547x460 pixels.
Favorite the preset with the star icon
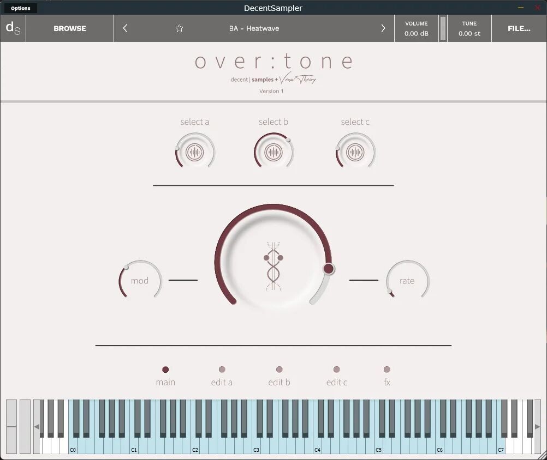(x=179, y=28)
